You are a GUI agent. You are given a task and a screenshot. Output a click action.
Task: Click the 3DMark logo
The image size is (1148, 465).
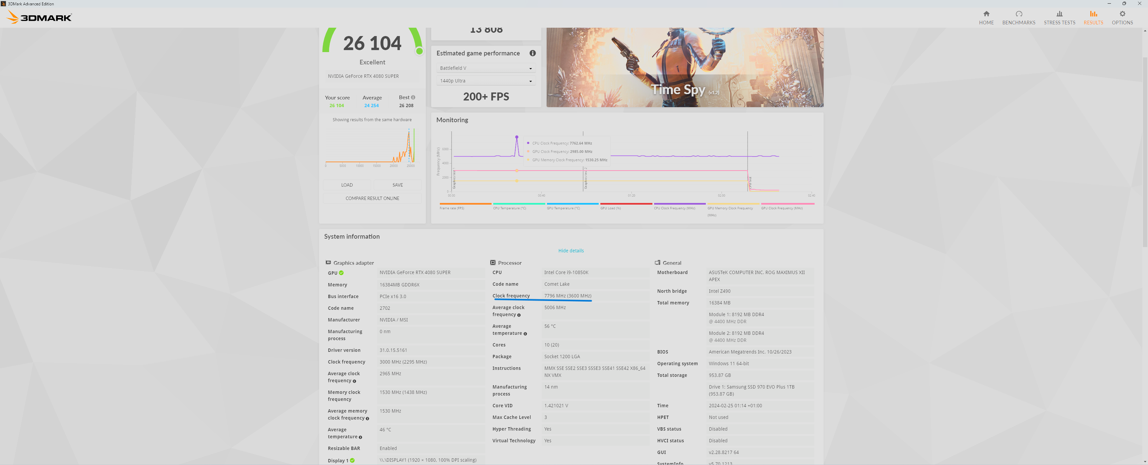[x=40, y=17]
